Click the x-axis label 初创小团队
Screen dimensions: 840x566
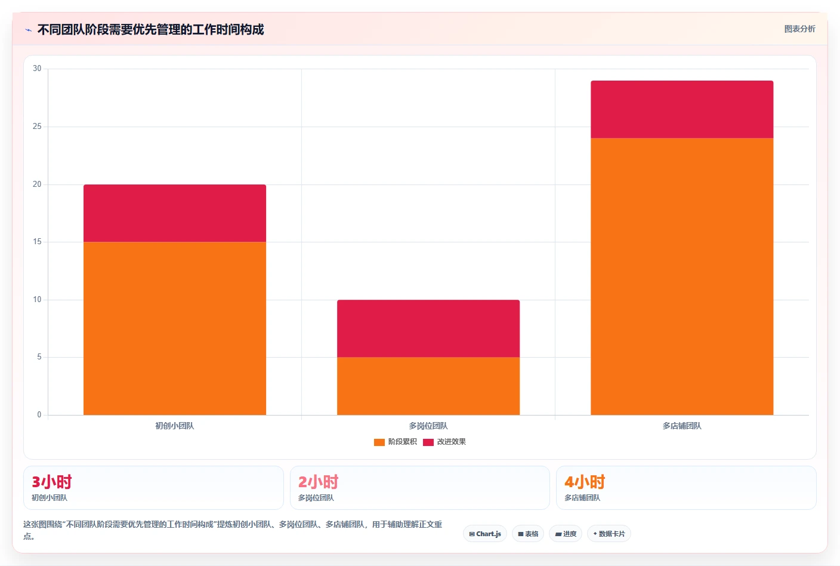click(175, 426)
